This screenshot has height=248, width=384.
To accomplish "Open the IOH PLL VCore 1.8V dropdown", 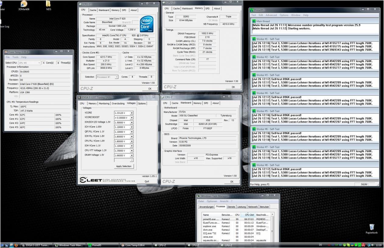I will (131, 136).
